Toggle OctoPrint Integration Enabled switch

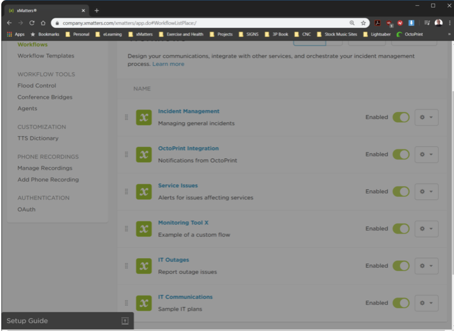[401, 154]
